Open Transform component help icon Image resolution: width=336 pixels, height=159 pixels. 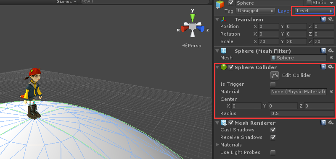(323, 19)
